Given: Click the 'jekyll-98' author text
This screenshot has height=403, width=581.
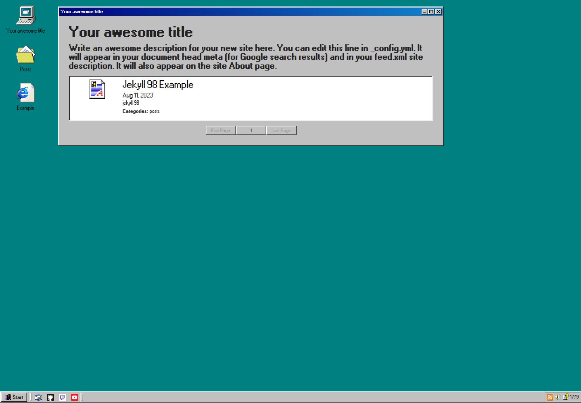Looking at the screenshot, I should point(131,103).
